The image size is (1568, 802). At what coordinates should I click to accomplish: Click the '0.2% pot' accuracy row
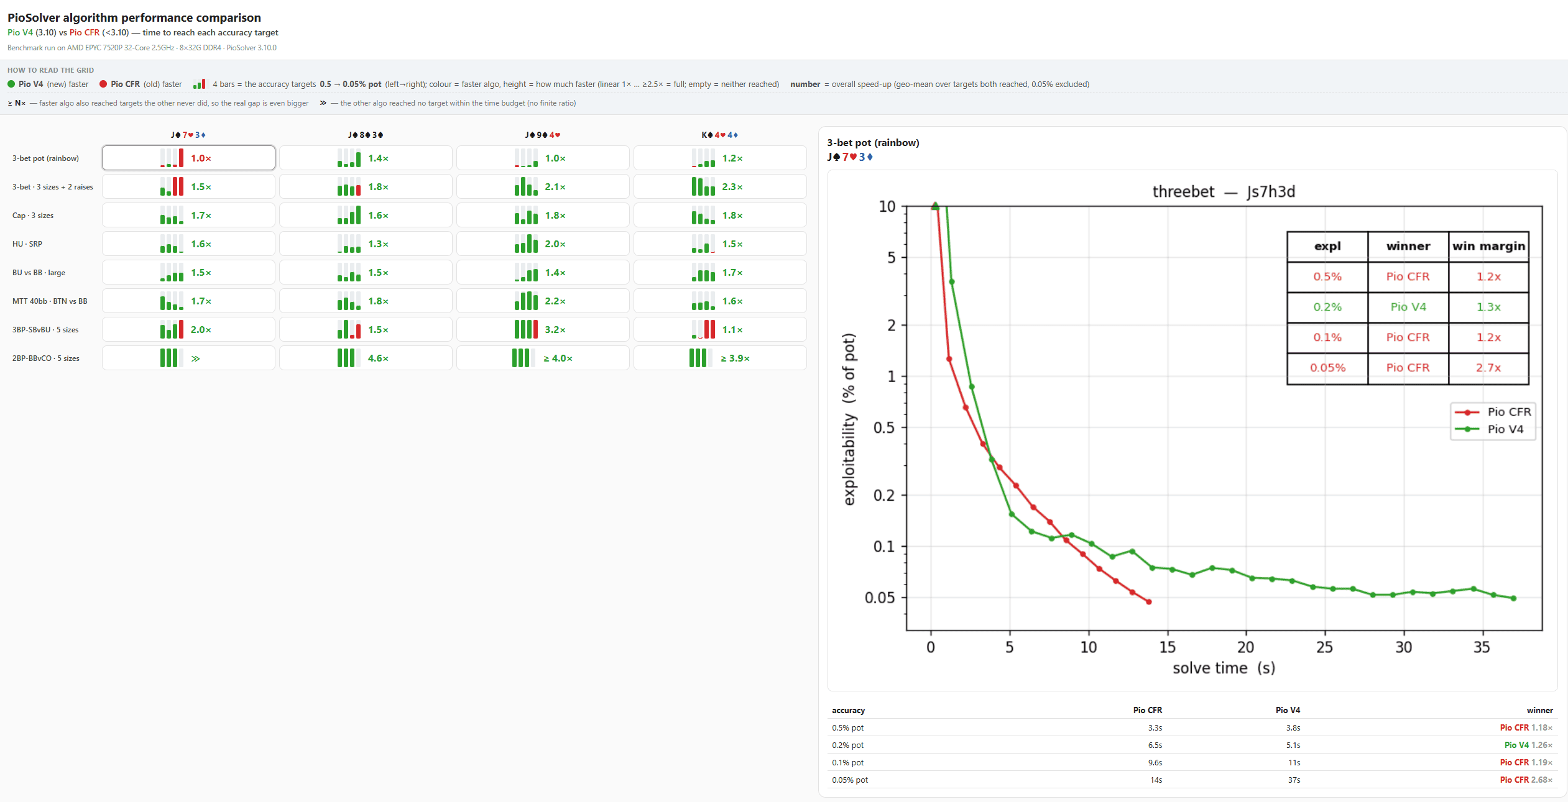[x=1192, y=745]
